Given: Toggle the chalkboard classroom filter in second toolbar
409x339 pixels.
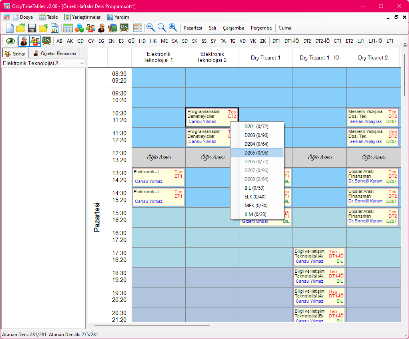Looking at the screenshot, I should (46, 41).
